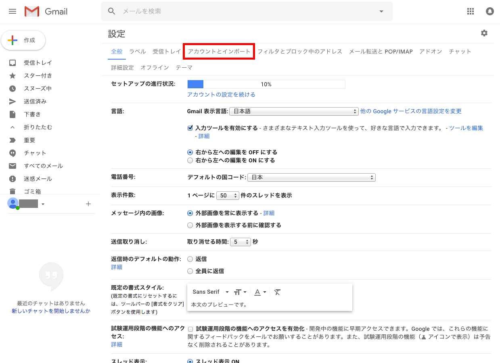
Task: Click the アカウントの設定を続ける link
Action: coord(221,95)
